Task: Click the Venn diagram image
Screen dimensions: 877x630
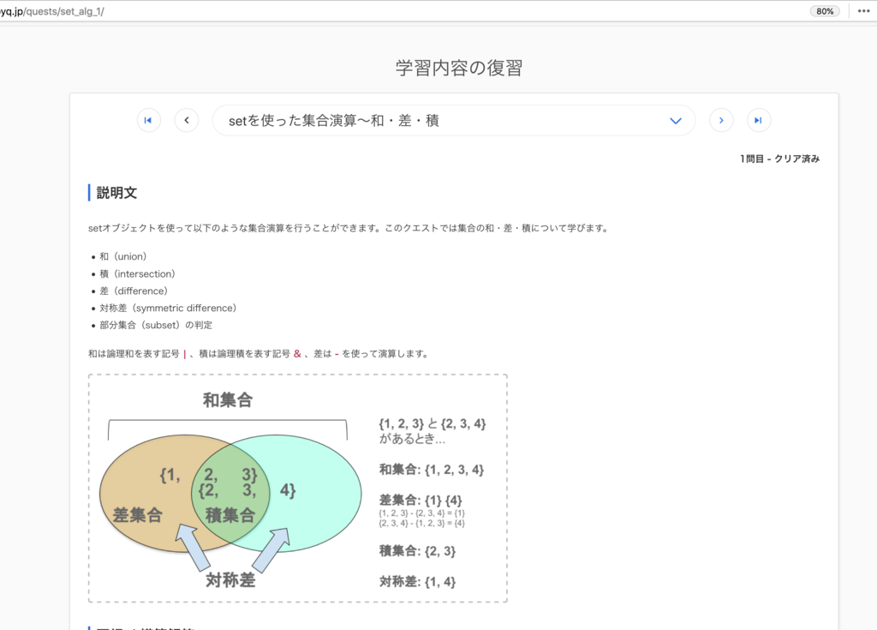Action: pyautogui.click(x=297, y=489)
